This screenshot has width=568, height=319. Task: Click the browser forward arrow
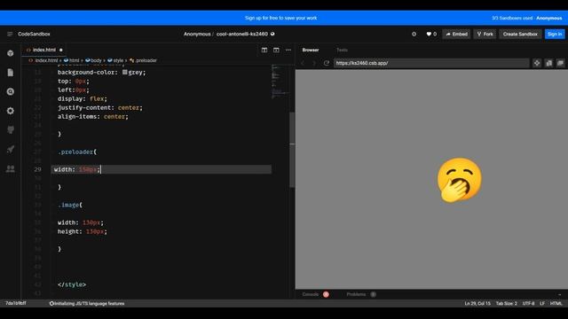coord(314,63)
